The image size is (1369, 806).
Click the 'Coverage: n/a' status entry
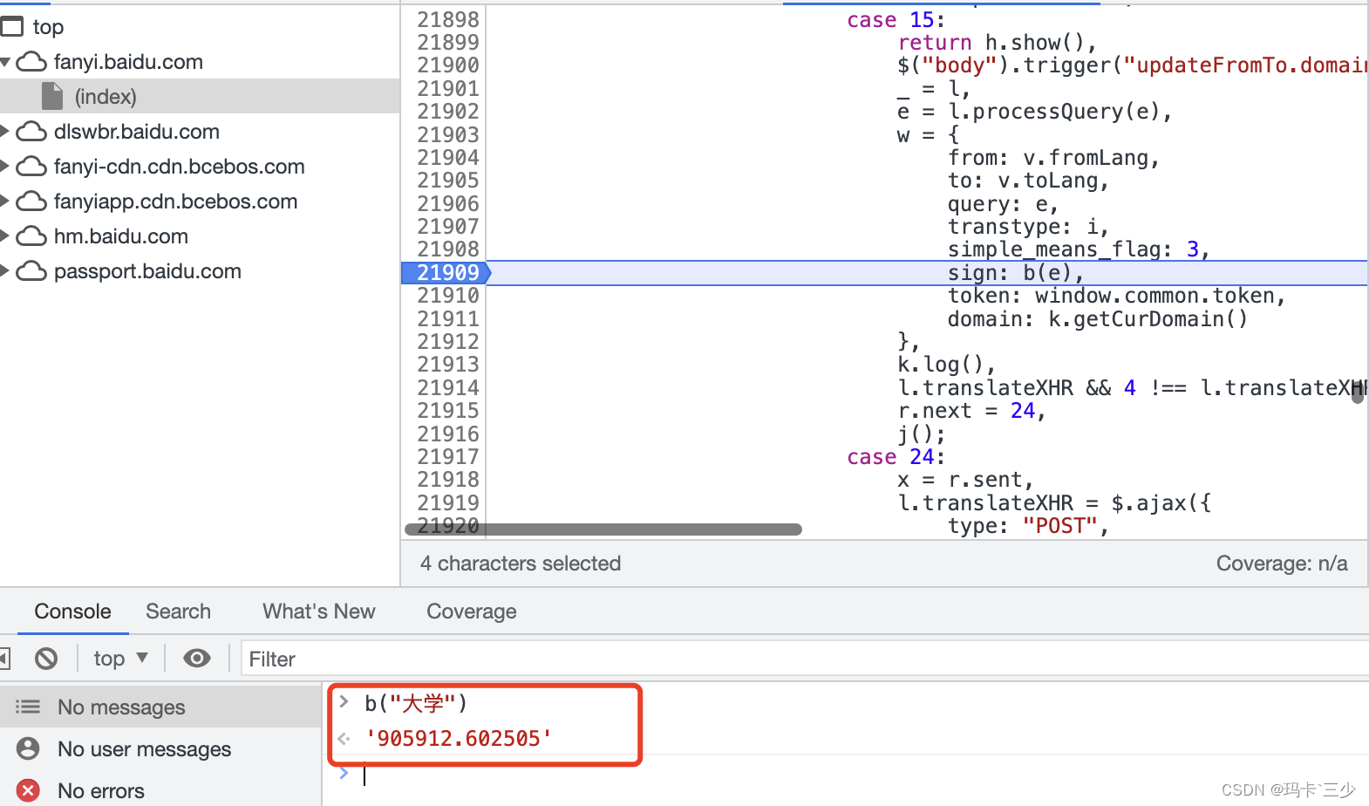click(x=1282, y=564)
